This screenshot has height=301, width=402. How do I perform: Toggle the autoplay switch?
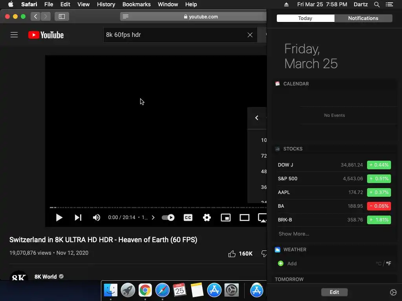click(168, 218)
